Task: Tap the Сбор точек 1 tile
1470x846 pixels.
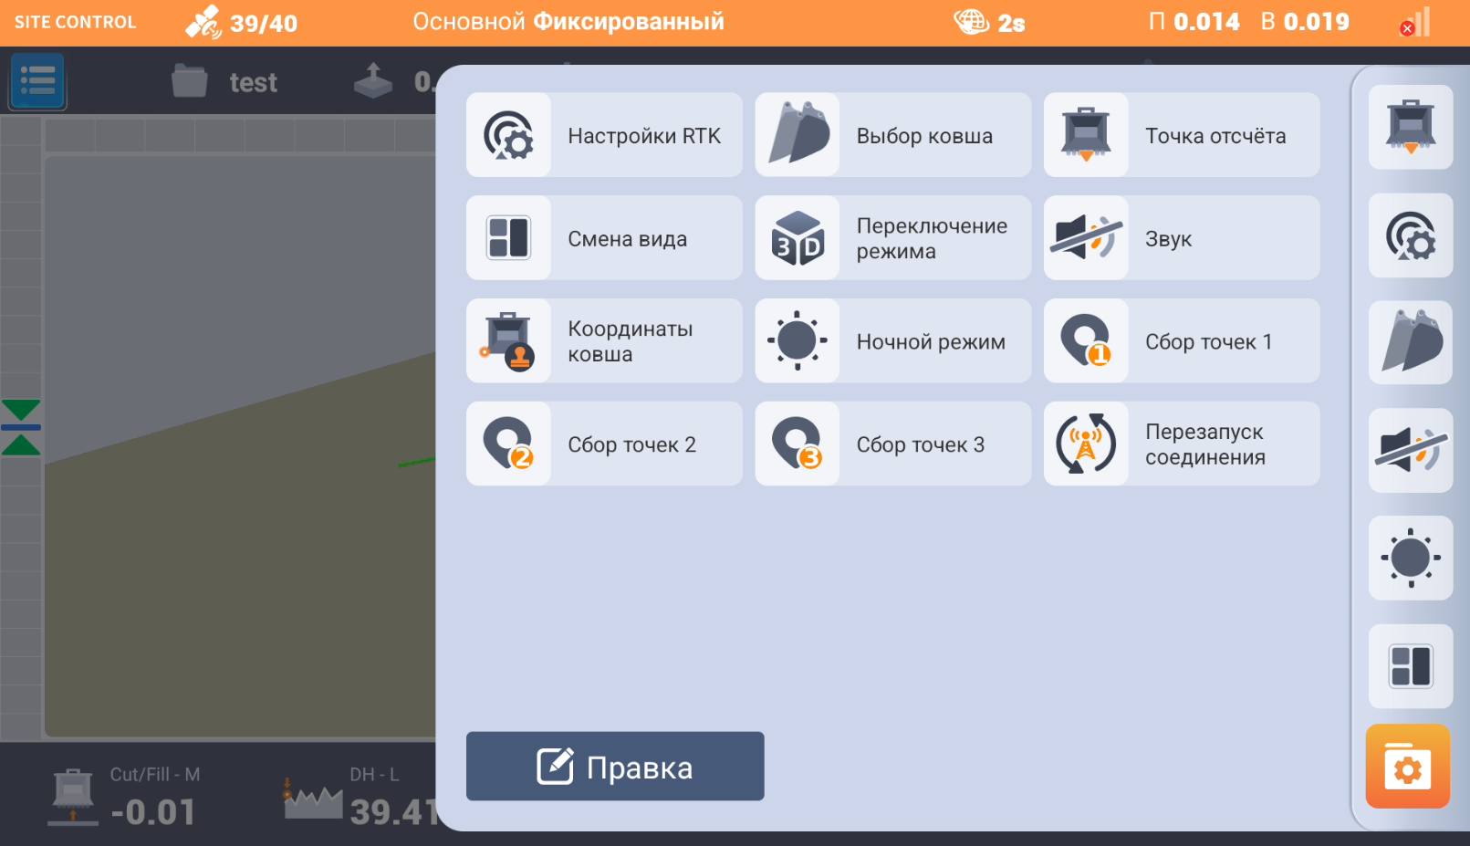Action: 1181,341
